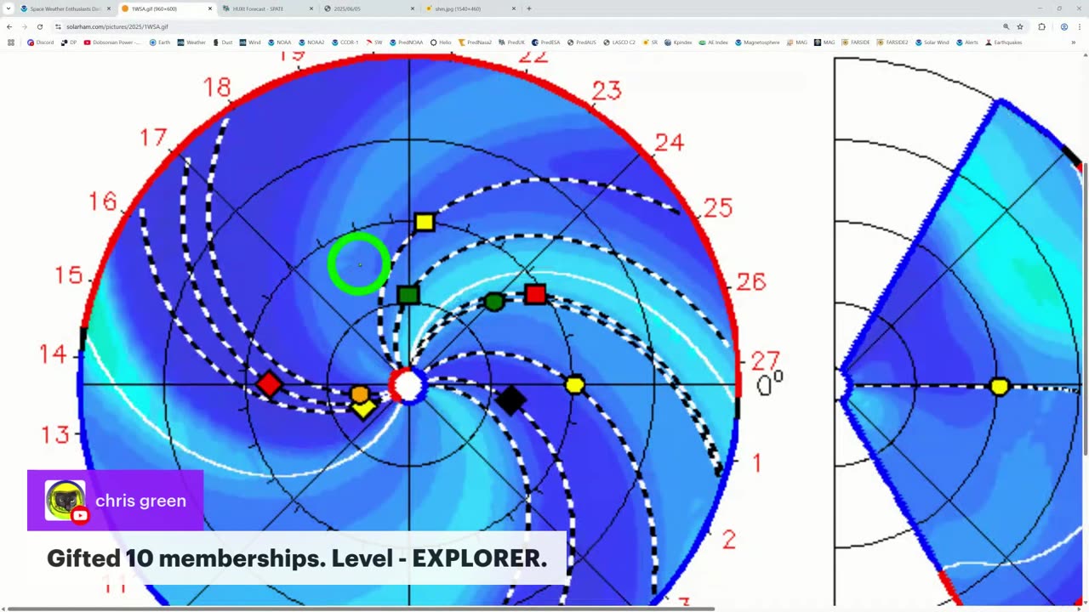Open the Chrome profile icon
1089x612 pixels.
[1063, 26]
